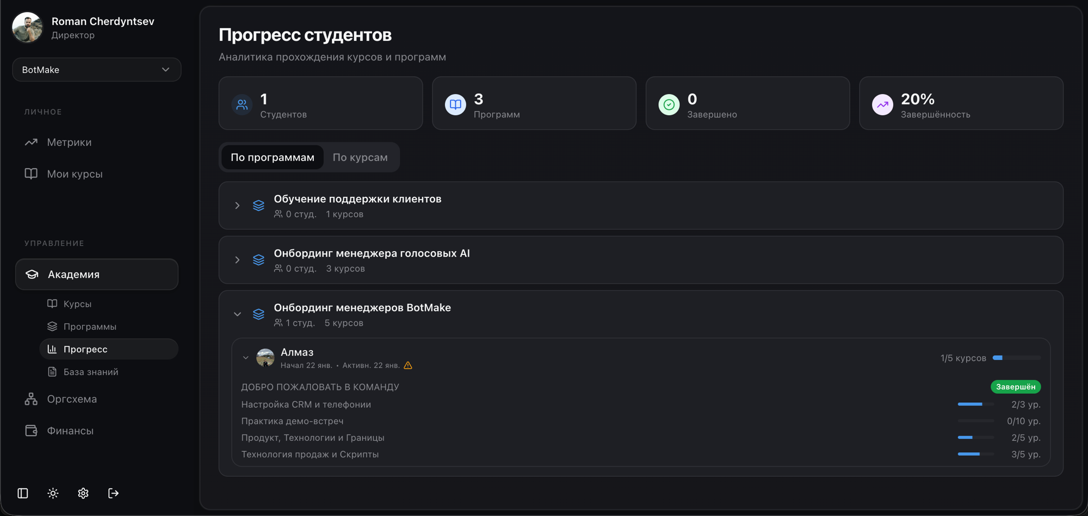Toggle the sidebar collapse panel icon
The width and height of the screenshot is (1088, 516).
click(22, 493)
